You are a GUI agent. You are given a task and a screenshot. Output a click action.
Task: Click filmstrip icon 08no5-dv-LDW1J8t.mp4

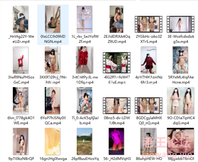[x=117, y=106]
